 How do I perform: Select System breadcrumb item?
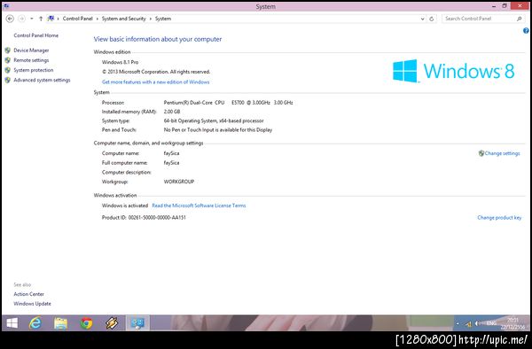click(x=163, y=19)
